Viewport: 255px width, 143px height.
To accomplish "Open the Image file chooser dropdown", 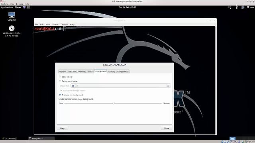I will pos(120,86).
